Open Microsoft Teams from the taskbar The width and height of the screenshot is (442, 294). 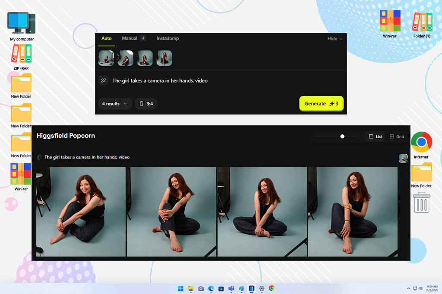pyautogui.click(x=231, y=288)
